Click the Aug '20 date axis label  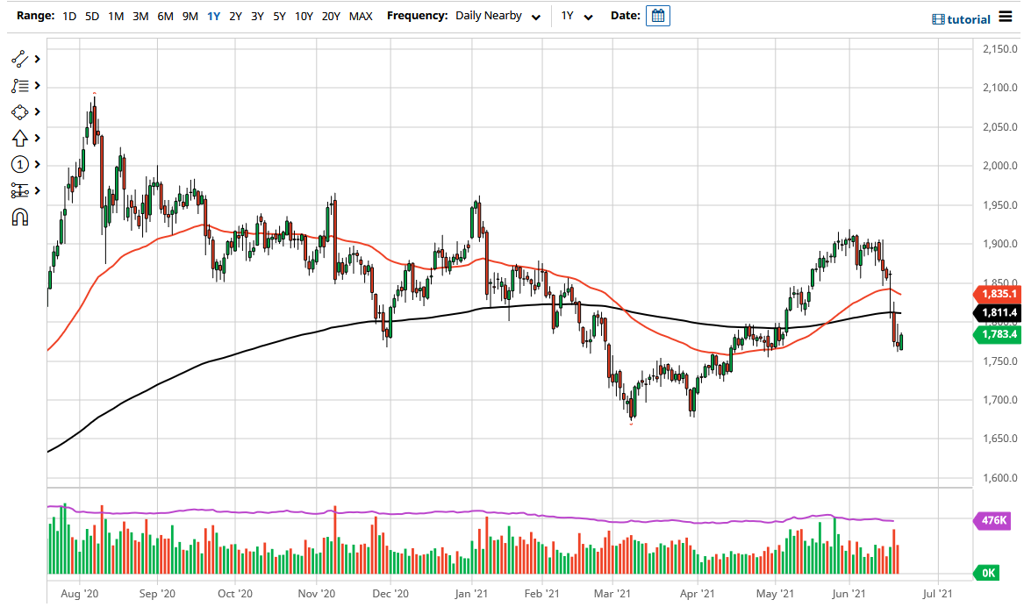click(80, 594)
